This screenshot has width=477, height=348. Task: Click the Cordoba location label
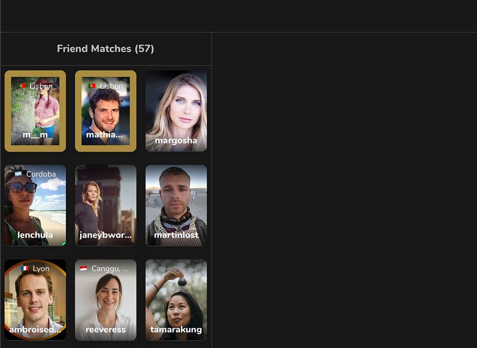tap(41, 174)
